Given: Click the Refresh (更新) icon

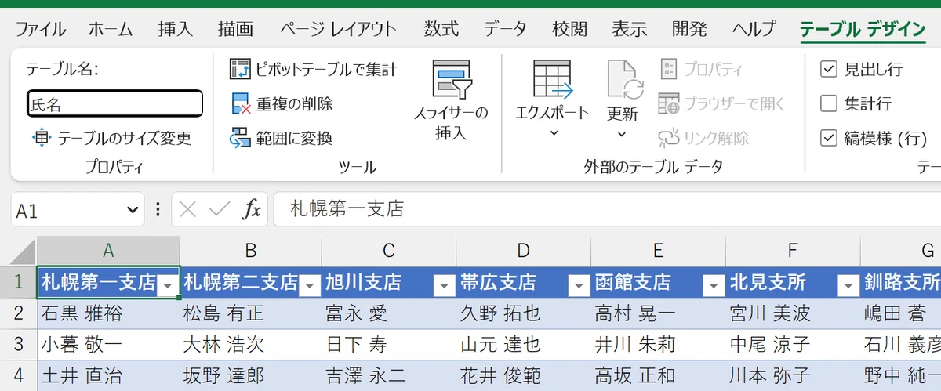Looking at the screenshot, I should coord(624,79).
